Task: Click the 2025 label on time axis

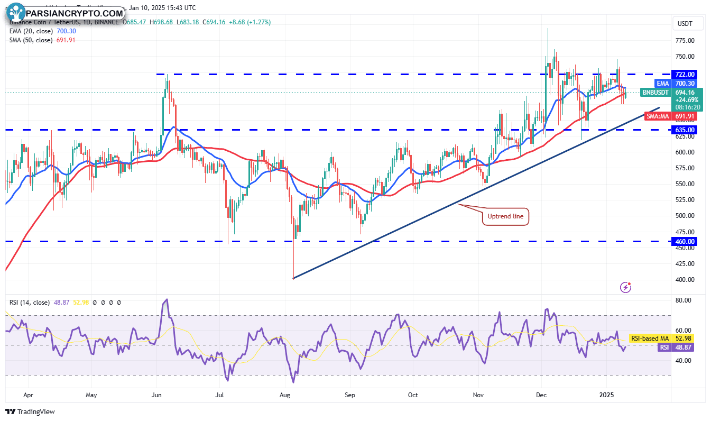Action: click(606, 395)
